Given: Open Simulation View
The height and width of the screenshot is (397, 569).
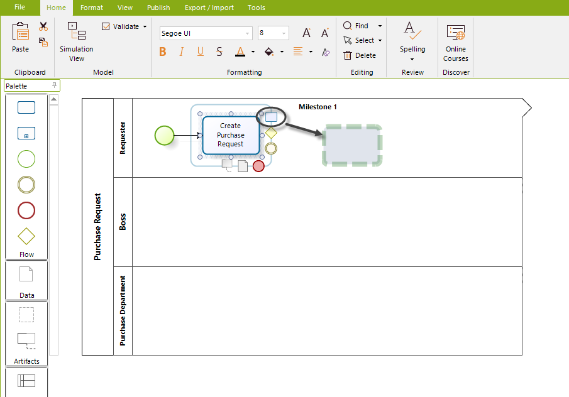Looking at the screenshot, I should tap(77, 41).
